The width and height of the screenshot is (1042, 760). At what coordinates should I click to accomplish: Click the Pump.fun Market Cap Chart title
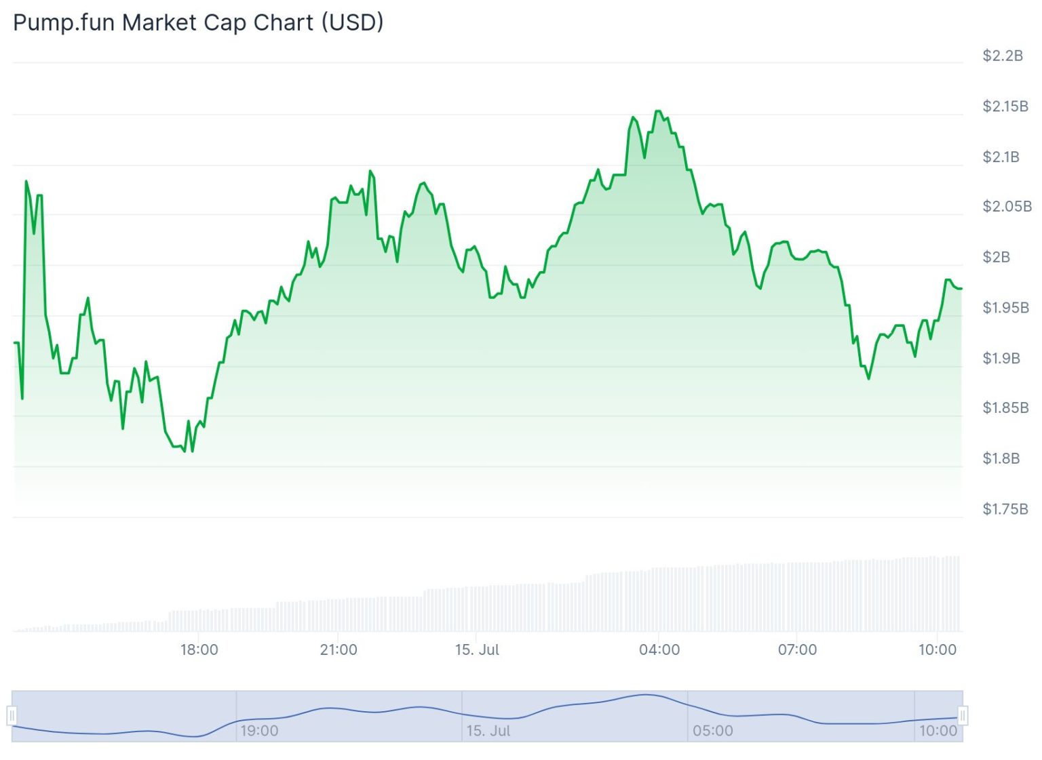click(197, 22)
